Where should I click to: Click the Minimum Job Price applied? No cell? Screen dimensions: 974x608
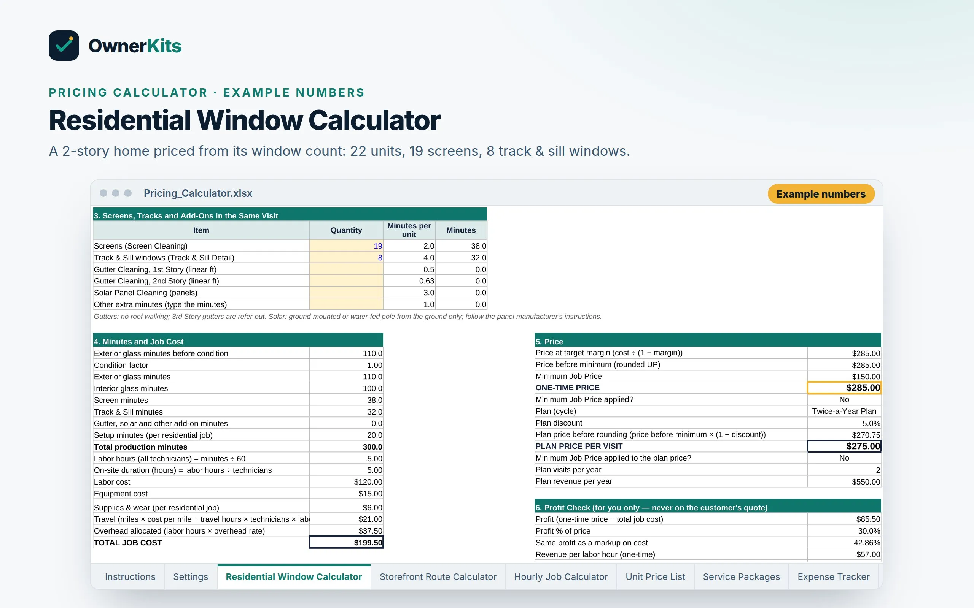click(844, 399)
